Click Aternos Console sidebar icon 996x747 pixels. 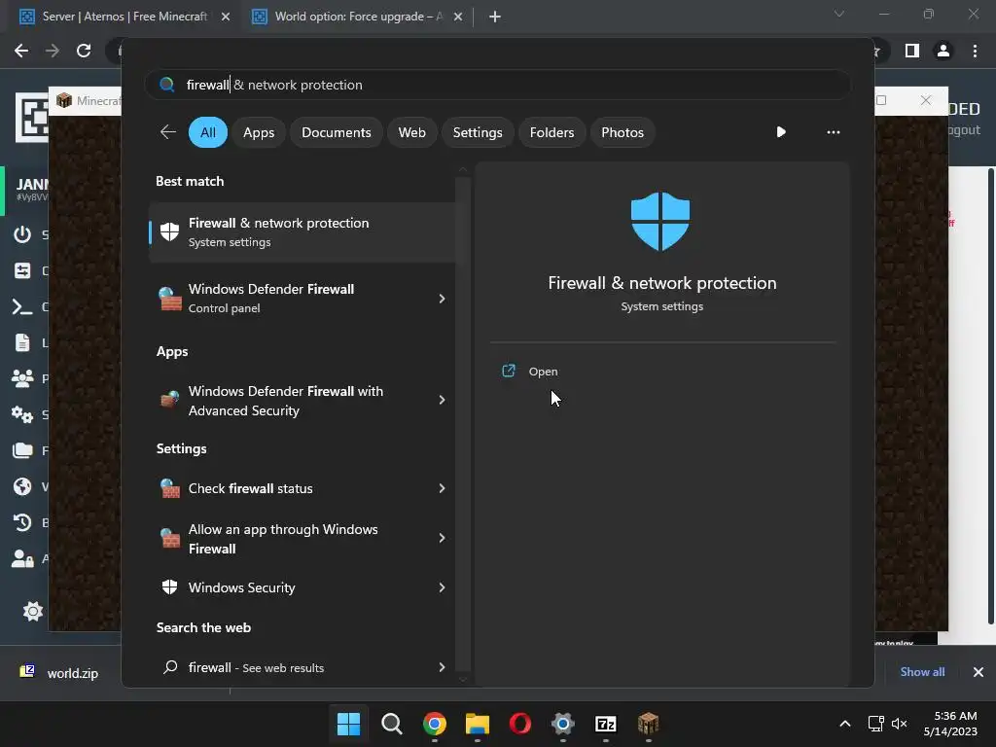click(x=22, y=306)
